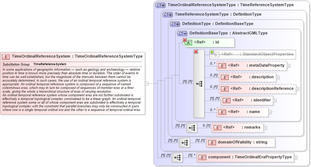
Task: Select the component : TimeOrdinalEraPropertyType label
Action: tap(250, 157)
